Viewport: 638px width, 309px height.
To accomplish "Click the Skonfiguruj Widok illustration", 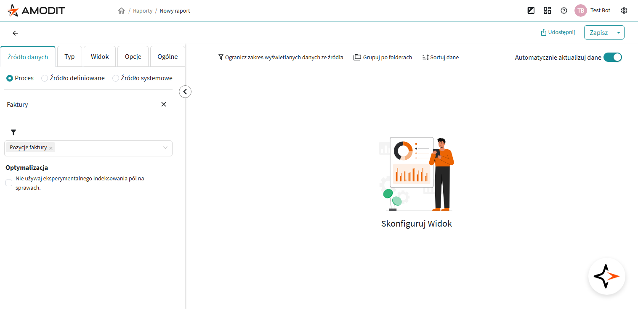I will [416, 174].
